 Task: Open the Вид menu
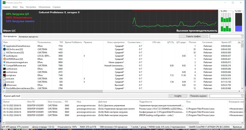(22, 7)
